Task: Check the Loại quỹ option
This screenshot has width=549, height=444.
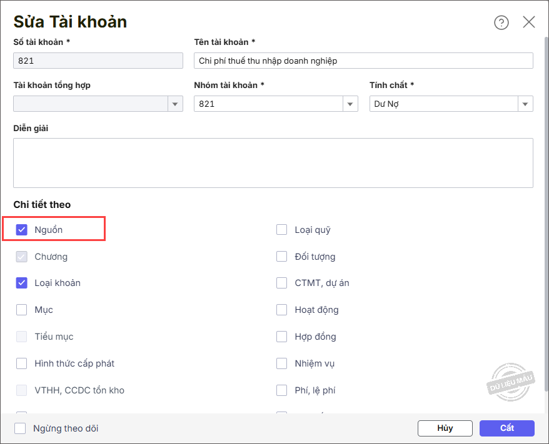Action: pyautogui.click(x=282, y=230)
